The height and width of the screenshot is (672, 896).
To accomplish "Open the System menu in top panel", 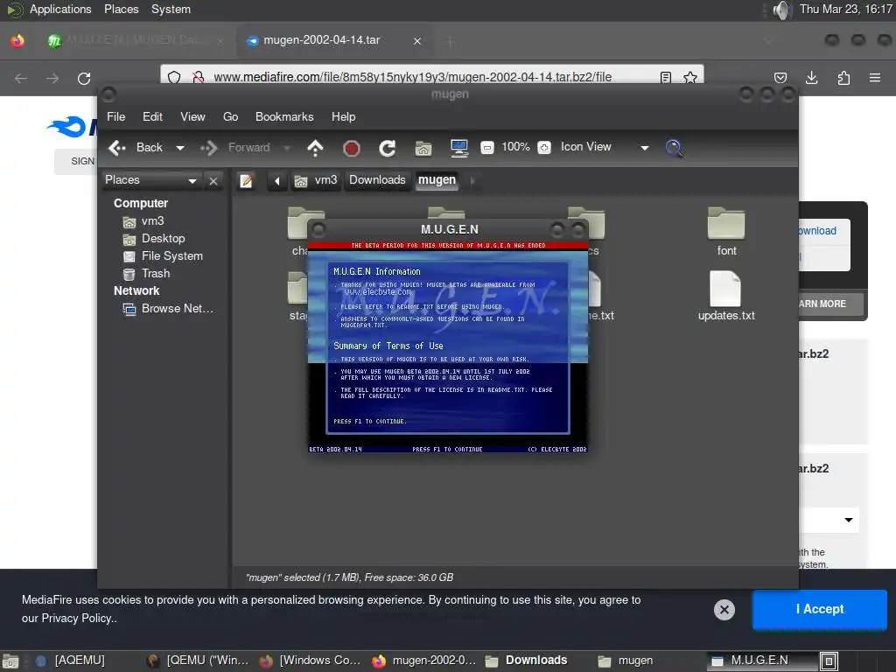I will coord(171,9).
